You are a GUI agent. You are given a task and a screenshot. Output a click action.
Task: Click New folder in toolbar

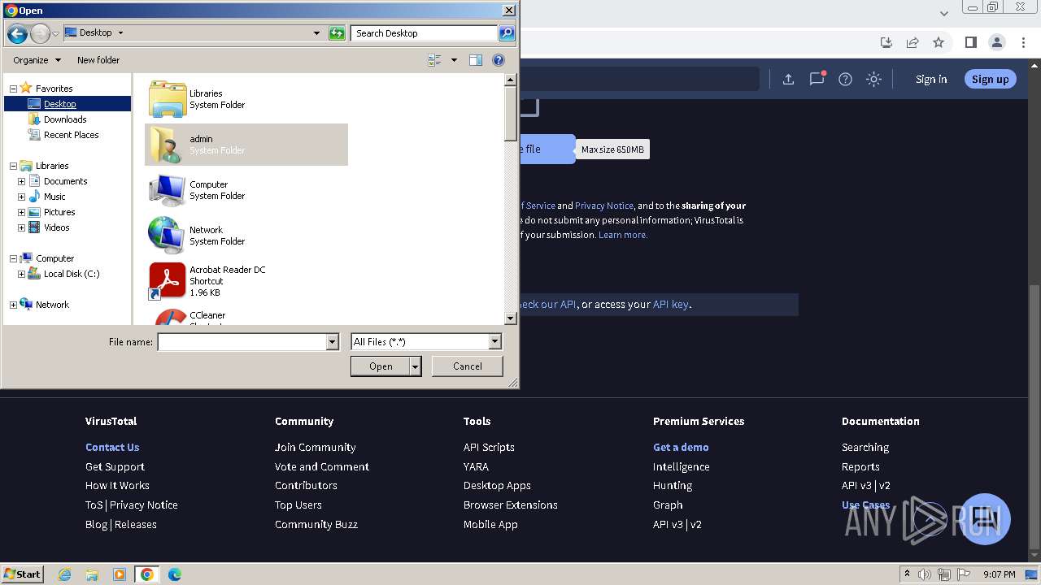click(98, 60)
